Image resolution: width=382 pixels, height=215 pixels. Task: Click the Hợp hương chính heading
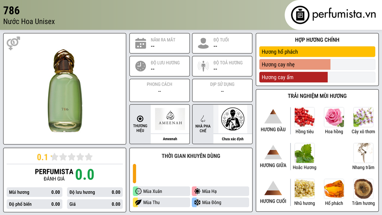coord(317,40)
